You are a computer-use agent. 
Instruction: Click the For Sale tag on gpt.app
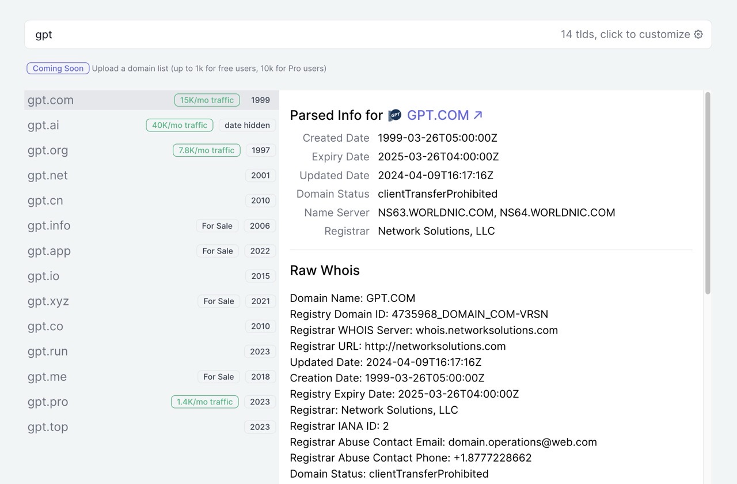tap(218, 251)
